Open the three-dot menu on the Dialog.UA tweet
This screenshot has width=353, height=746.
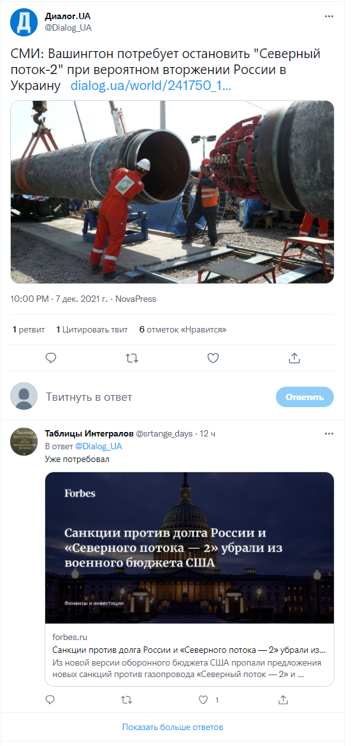click(x=329, y=16)
